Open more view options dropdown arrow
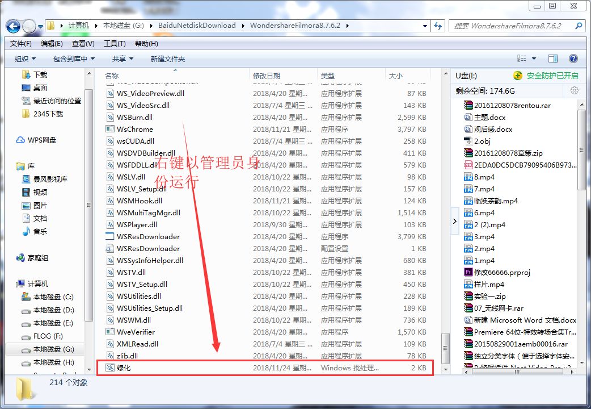 point(534,59)
